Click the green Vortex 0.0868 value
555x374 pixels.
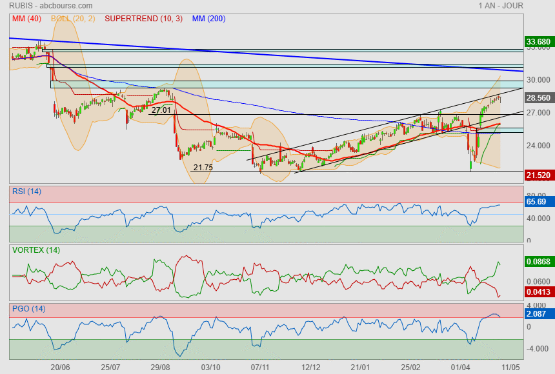[538, 262]
